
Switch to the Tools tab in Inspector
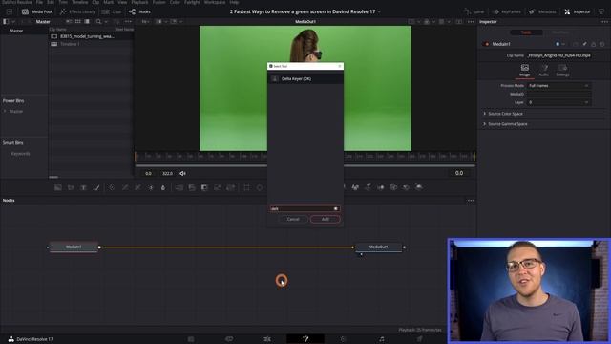tap(526, 32)
